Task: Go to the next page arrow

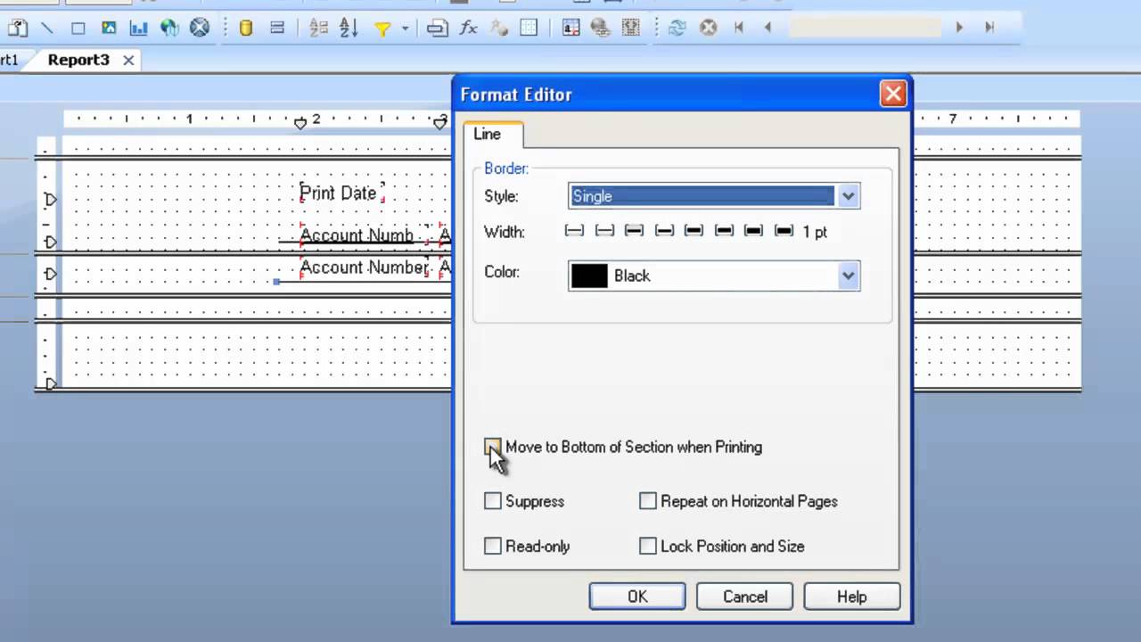Action: pos(959,28)
